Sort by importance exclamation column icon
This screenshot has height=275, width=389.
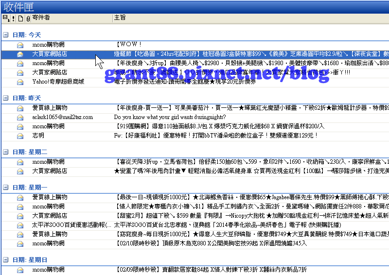(14, 18)
